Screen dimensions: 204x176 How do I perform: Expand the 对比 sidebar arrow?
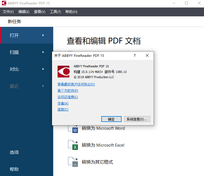[43, 69]
